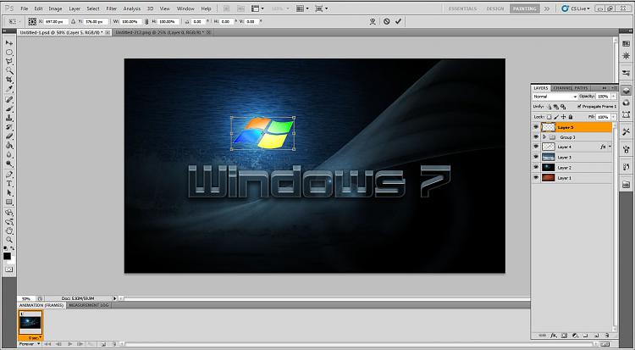
Task: Select the History Brush tool
Action: tap(9, 127)
